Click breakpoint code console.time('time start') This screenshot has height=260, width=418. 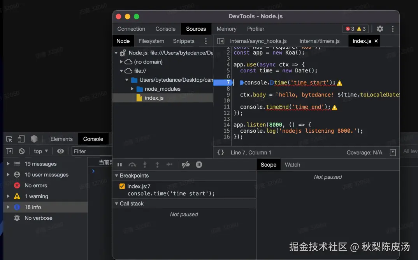click(x=171, y=193)
